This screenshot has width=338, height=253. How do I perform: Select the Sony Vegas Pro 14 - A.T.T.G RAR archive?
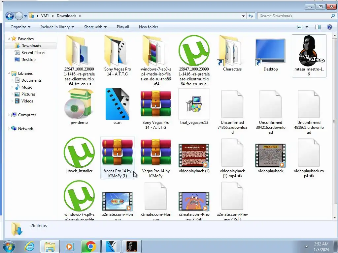(156, 109)
